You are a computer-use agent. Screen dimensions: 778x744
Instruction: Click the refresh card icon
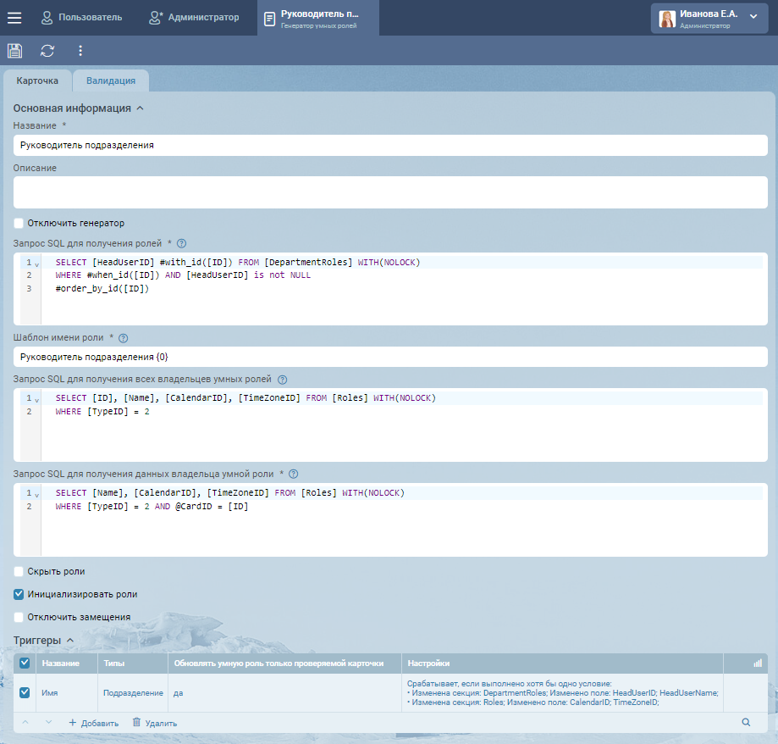coord(47,51)
